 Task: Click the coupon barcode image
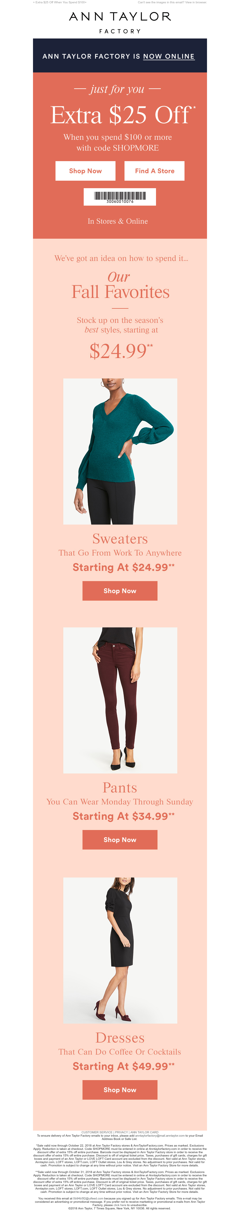point(120,197)
